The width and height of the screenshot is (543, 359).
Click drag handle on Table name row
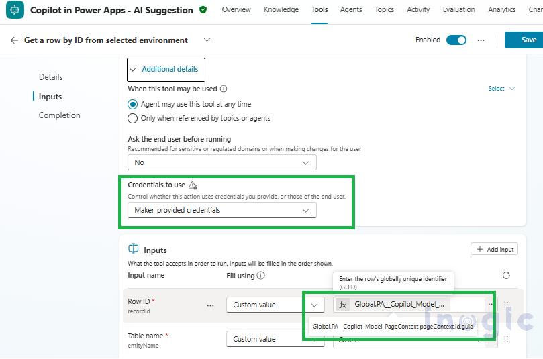pos(506,339)
